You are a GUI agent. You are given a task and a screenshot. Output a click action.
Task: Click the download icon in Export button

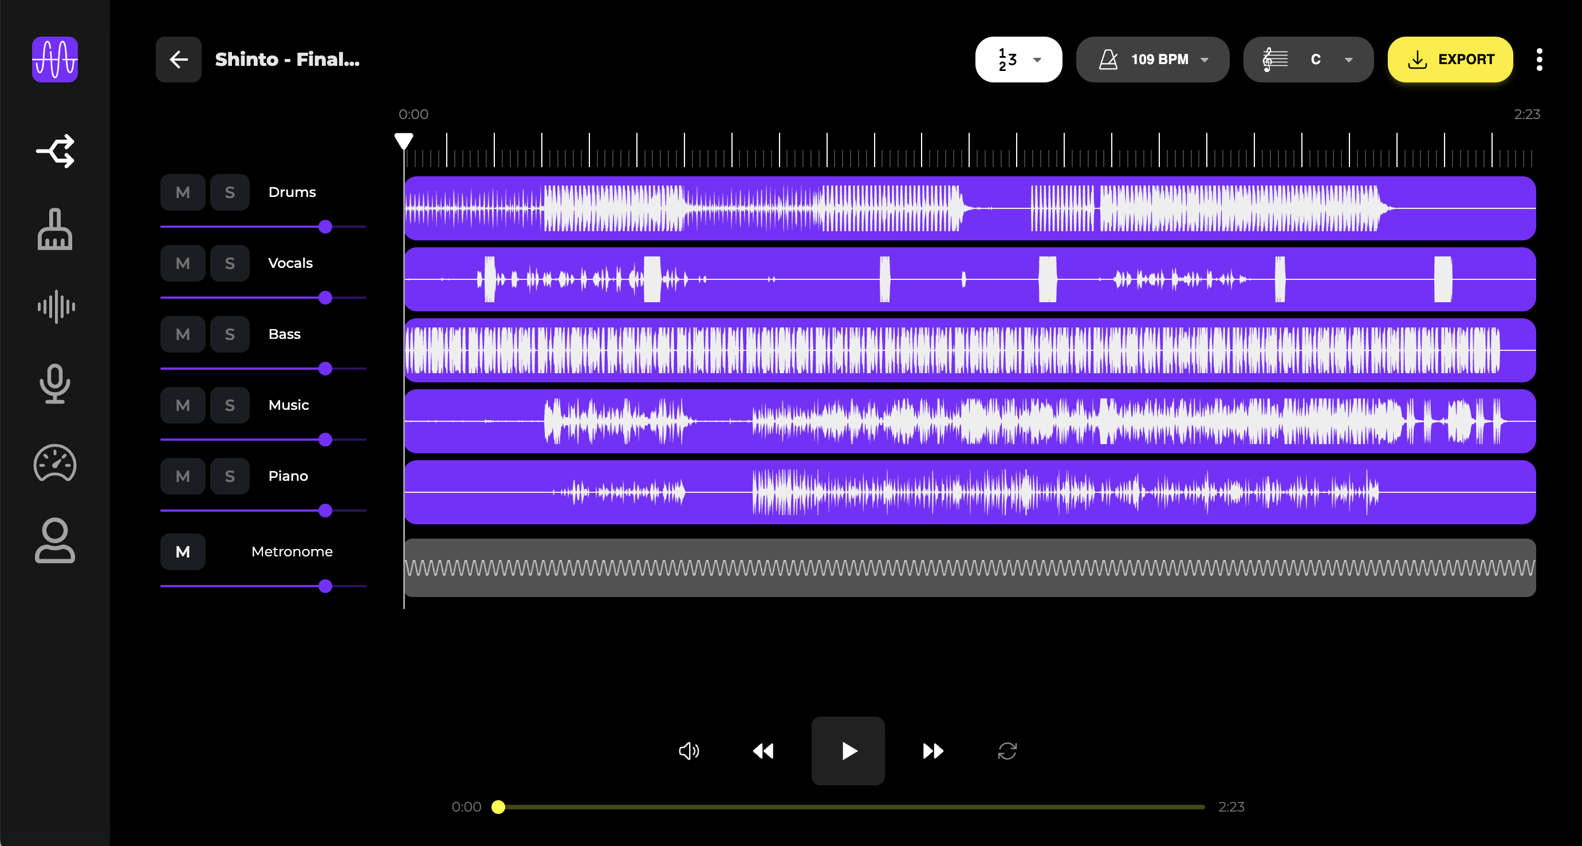[1417, 60]
